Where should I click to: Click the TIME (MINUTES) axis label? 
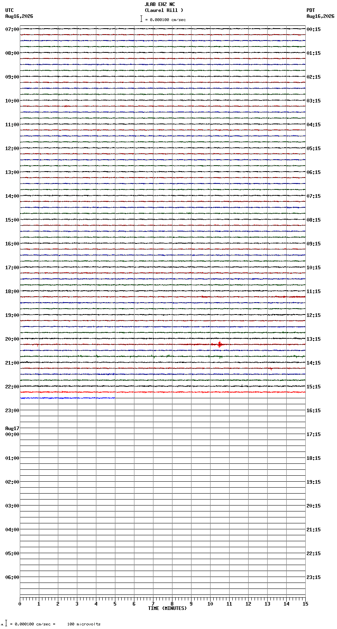(167, 608)
